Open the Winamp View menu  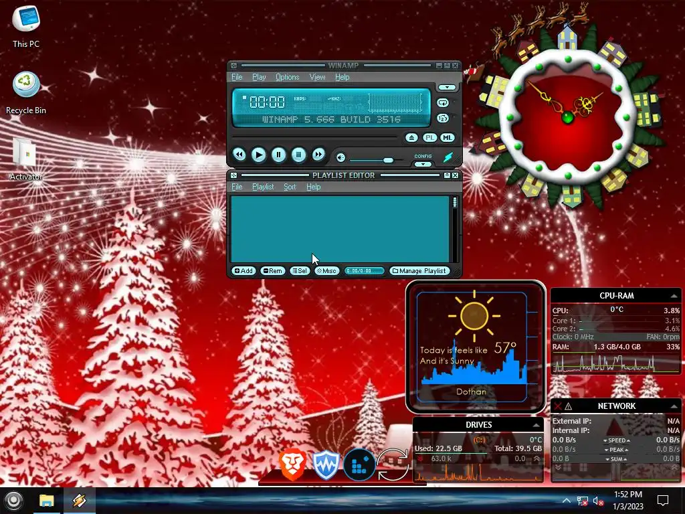coord(317,77)
